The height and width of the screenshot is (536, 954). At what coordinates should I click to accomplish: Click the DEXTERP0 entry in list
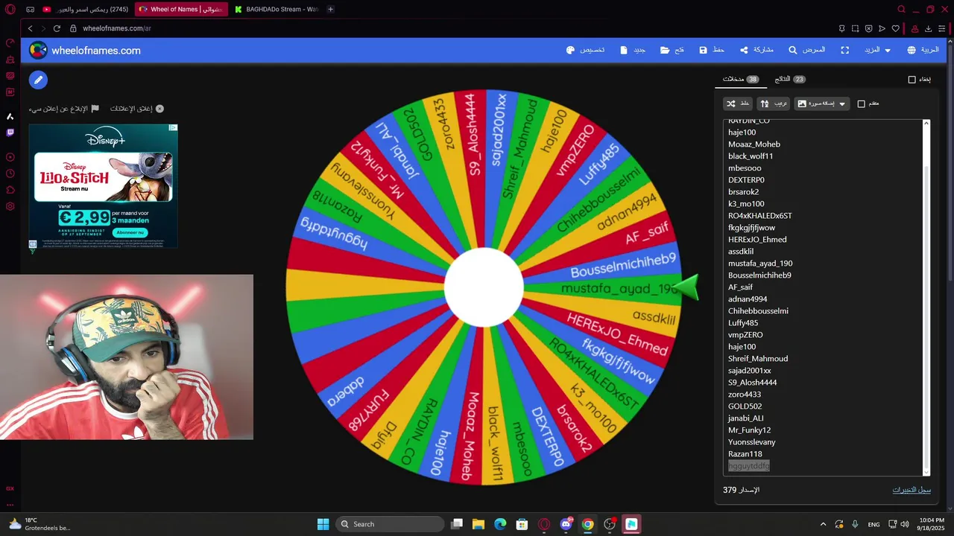click(x=746, y=180)
